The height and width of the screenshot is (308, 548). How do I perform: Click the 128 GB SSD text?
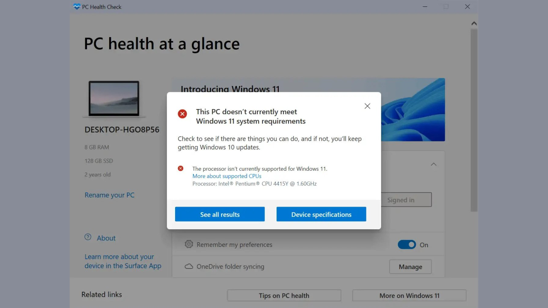click(99, 161)
